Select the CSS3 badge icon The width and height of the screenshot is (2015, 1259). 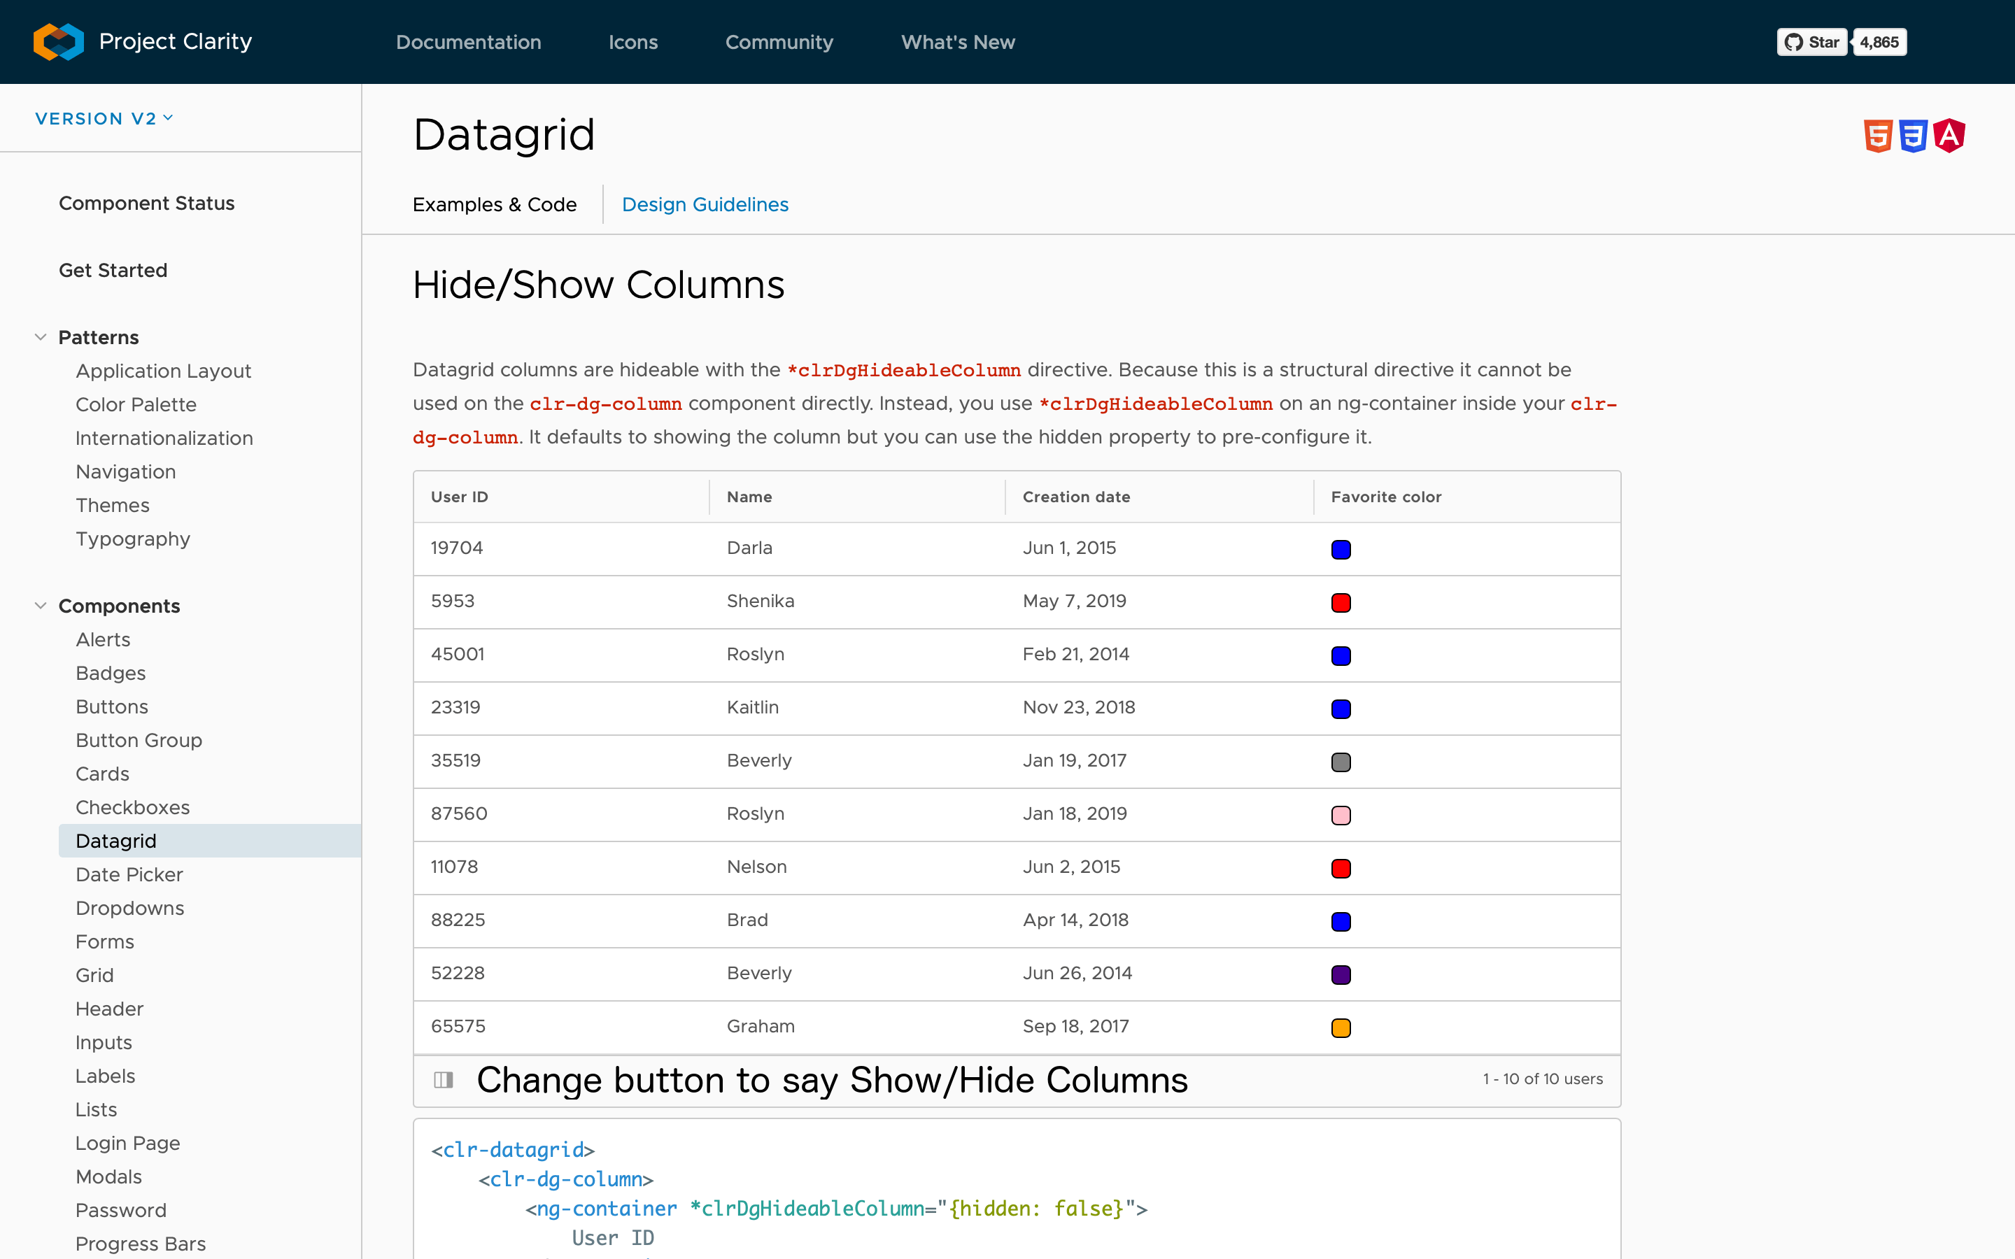pos(1914,135)
